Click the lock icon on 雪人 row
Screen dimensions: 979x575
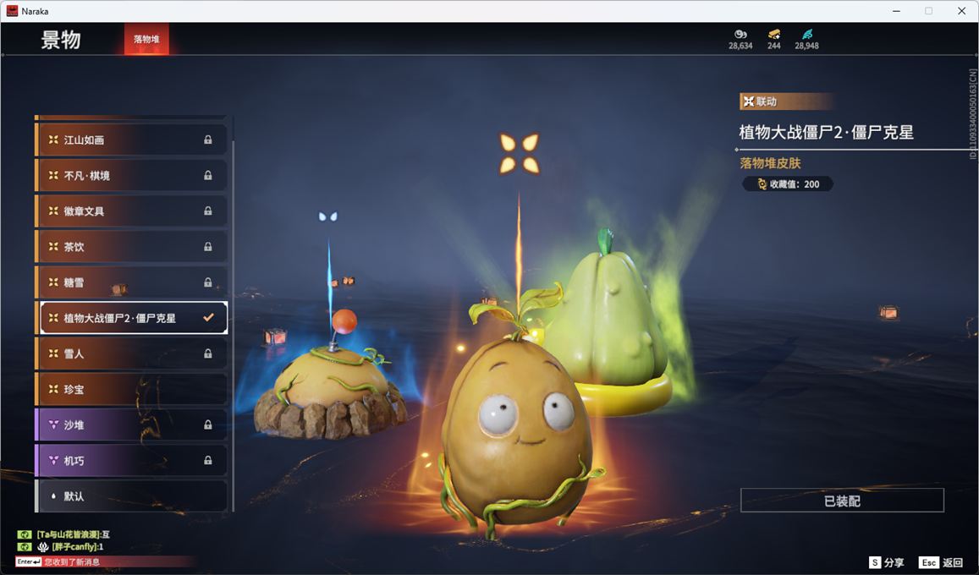208,354
